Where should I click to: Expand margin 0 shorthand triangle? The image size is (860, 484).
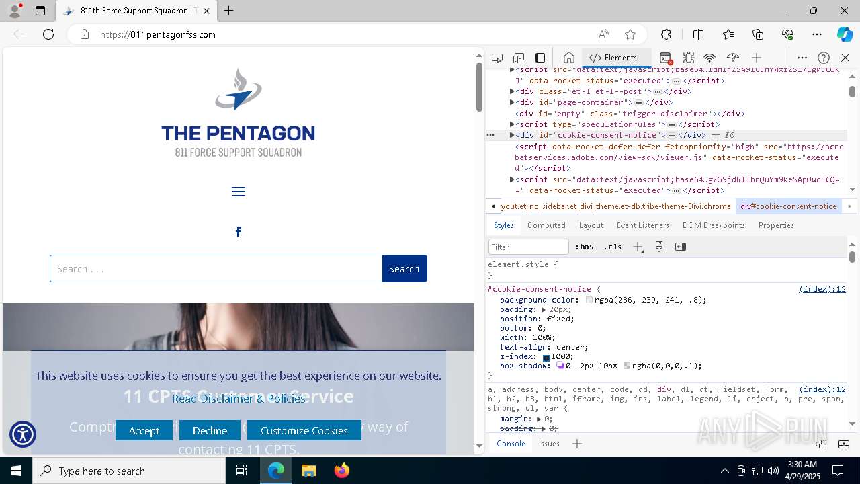click(539, 419)
